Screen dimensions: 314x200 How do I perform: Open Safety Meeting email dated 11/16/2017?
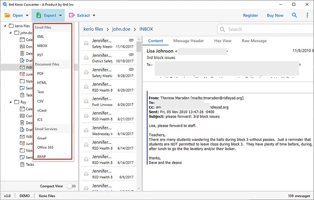108,44
